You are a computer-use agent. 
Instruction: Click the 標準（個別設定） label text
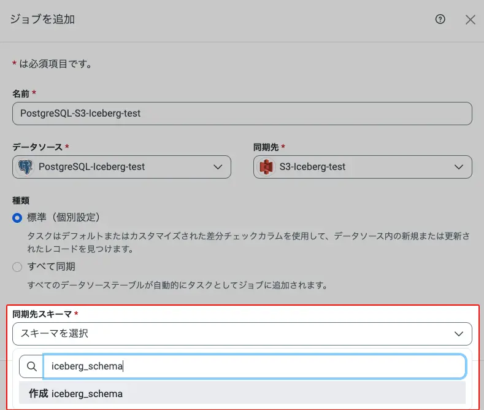point(63,217)
